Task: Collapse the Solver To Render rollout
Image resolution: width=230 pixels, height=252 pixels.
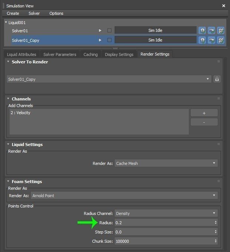Action: 8,62
